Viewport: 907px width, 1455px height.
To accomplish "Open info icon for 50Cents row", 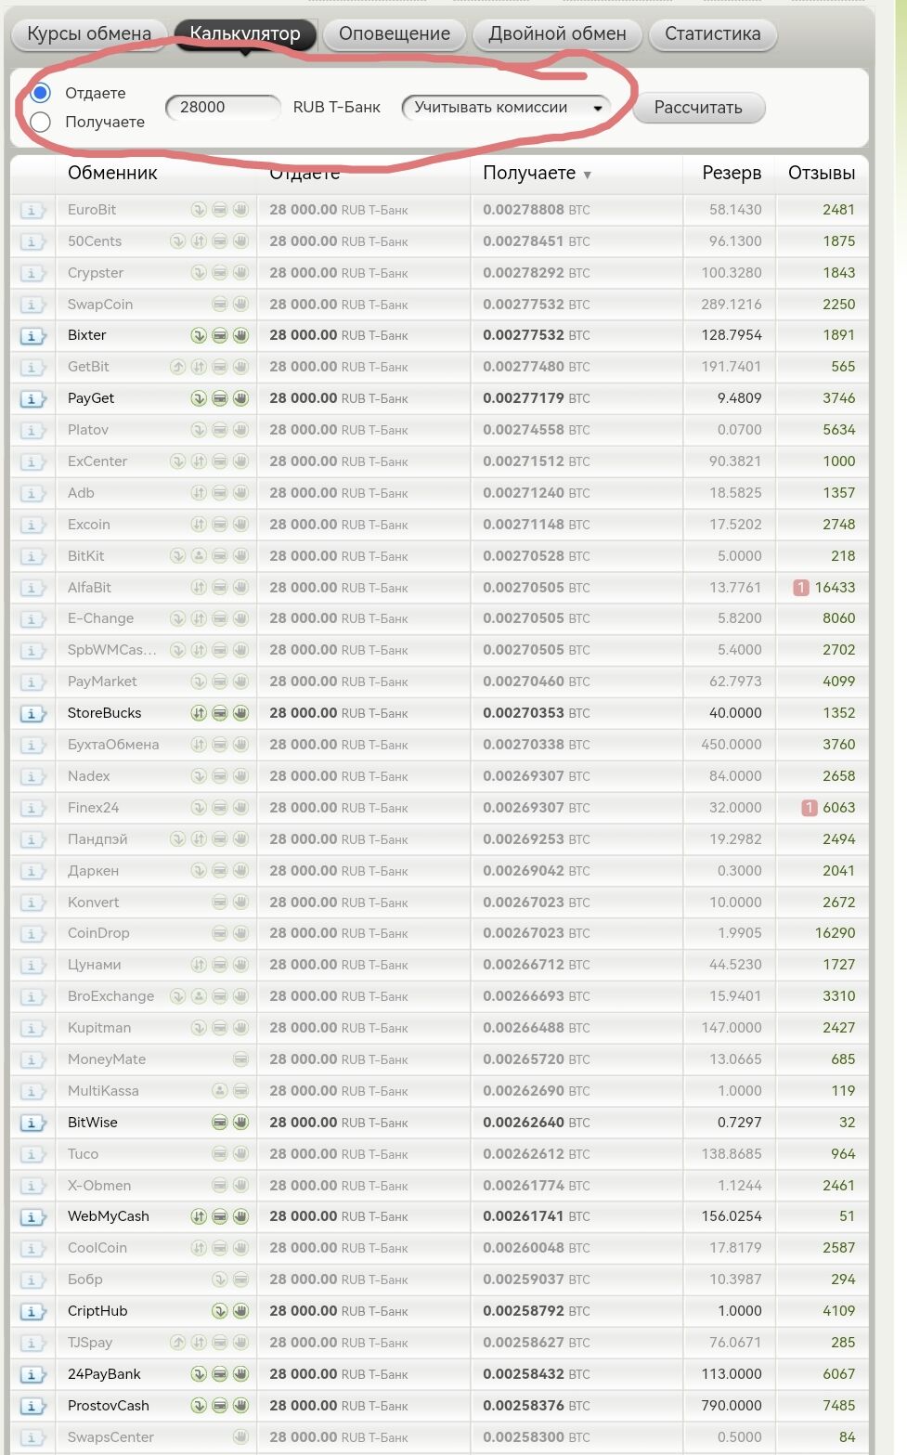I will pos(32,242).
